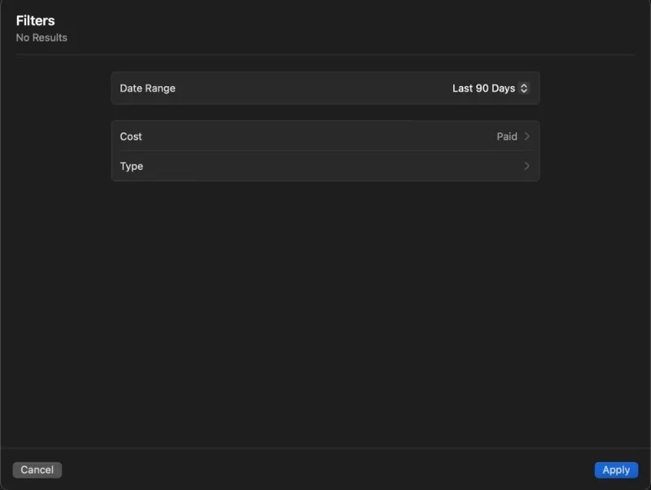
Task: Click the chevron arrow on the Cost row
Action: (527, 137)
